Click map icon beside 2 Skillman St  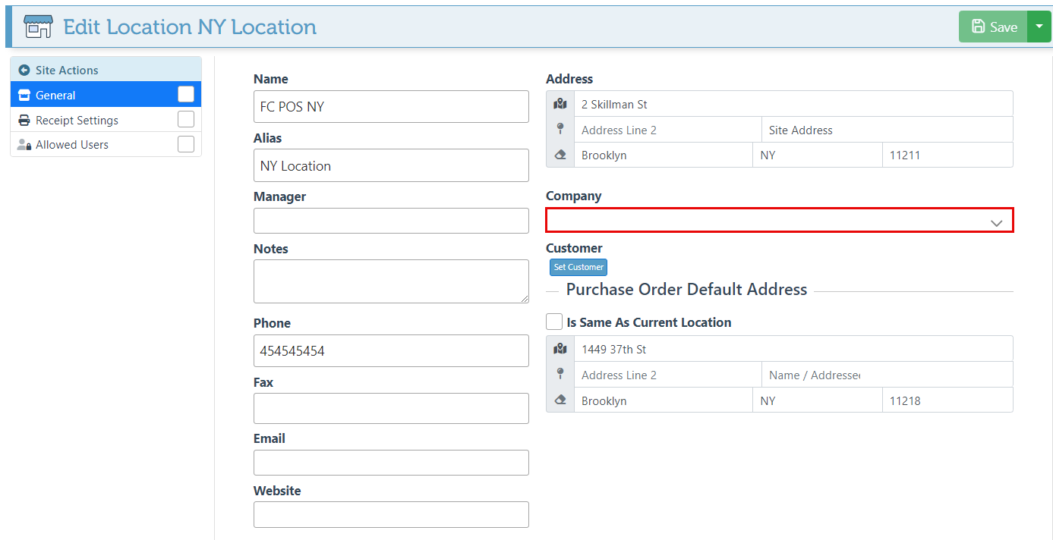tap(560, 104)
